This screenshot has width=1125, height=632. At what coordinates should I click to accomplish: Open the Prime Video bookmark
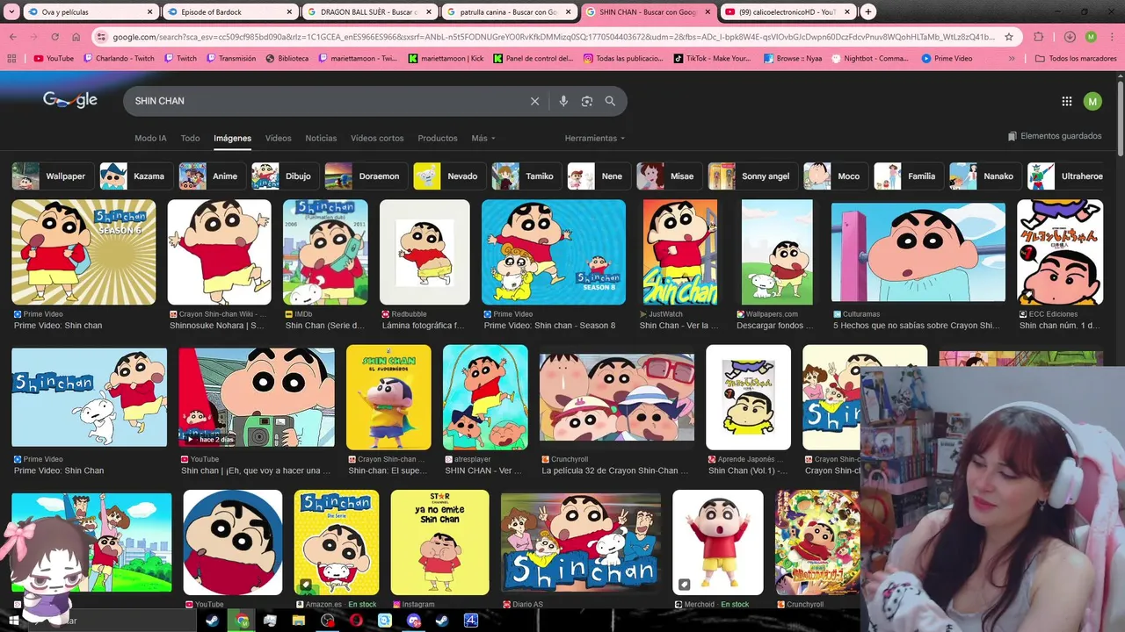(947, 59)
